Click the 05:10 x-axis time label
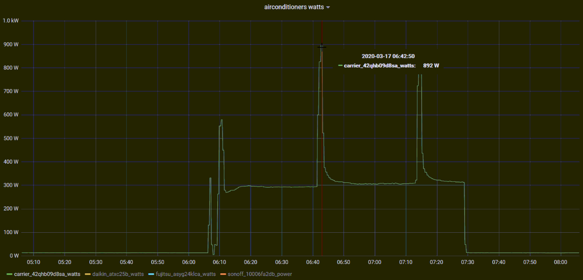 coord(34,262)
